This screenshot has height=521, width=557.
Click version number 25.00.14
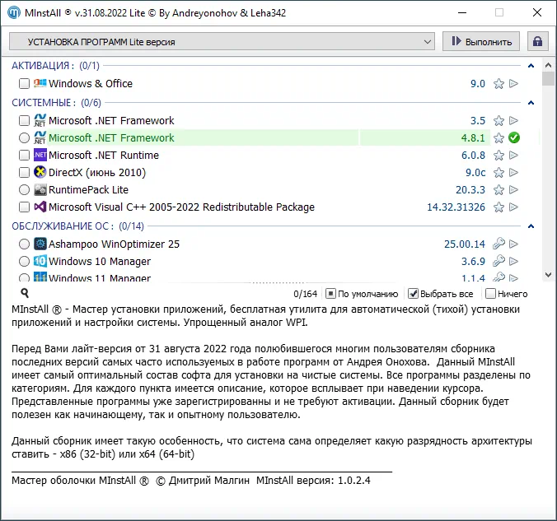pos(464,244)
